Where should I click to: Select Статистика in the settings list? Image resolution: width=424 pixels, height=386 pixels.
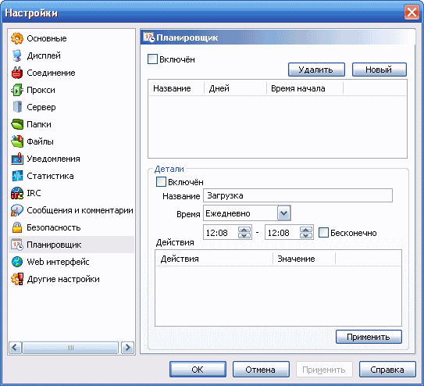[50, 176]
